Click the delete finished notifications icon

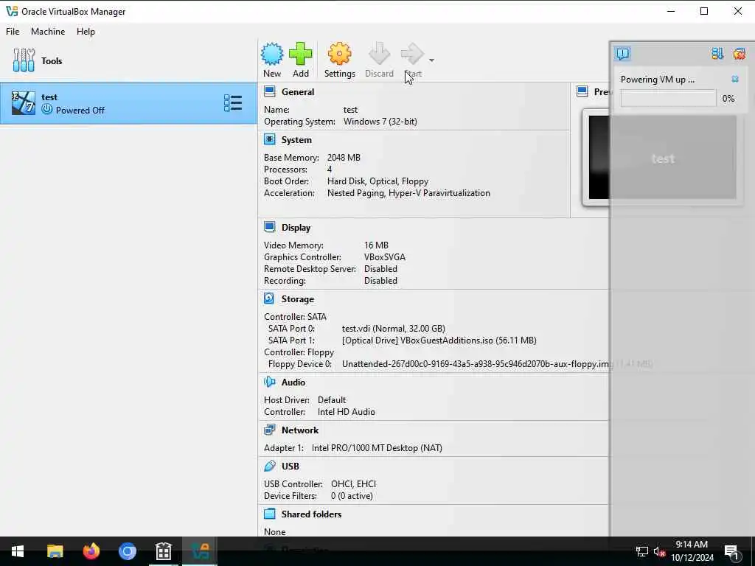(739, 53)
